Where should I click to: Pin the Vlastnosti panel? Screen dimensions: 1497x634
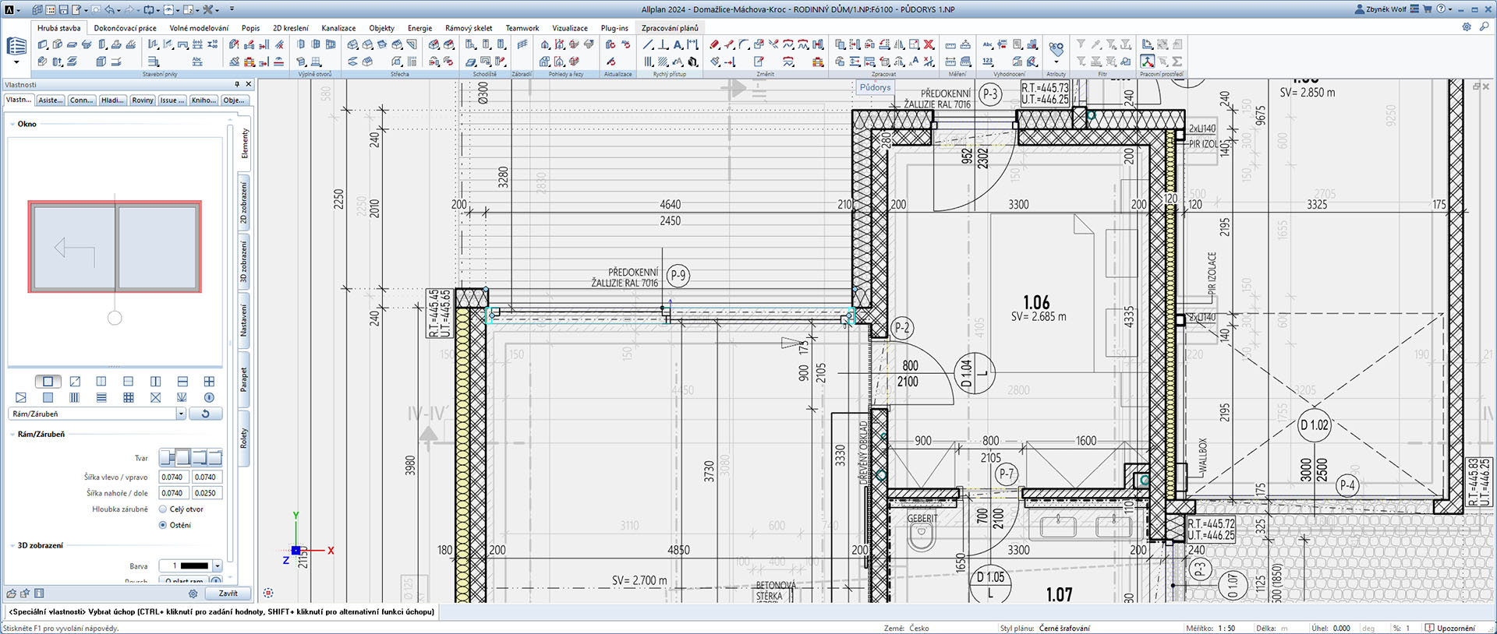pyautogui.click(x=237, y=84)
